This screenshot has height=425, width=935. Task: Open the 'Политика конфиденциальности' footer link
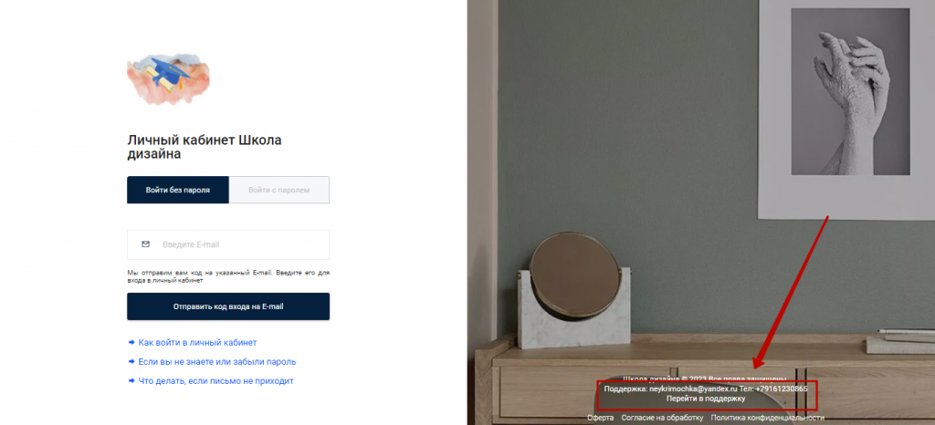pyautogui.click(x=767, y=418)
